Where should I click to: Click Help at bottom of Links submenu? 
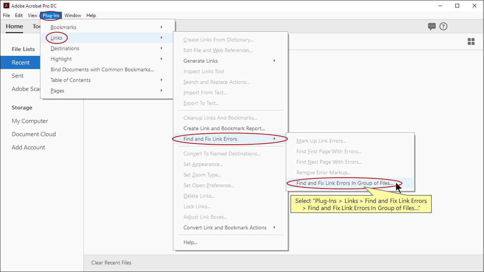tap(190, 242)
